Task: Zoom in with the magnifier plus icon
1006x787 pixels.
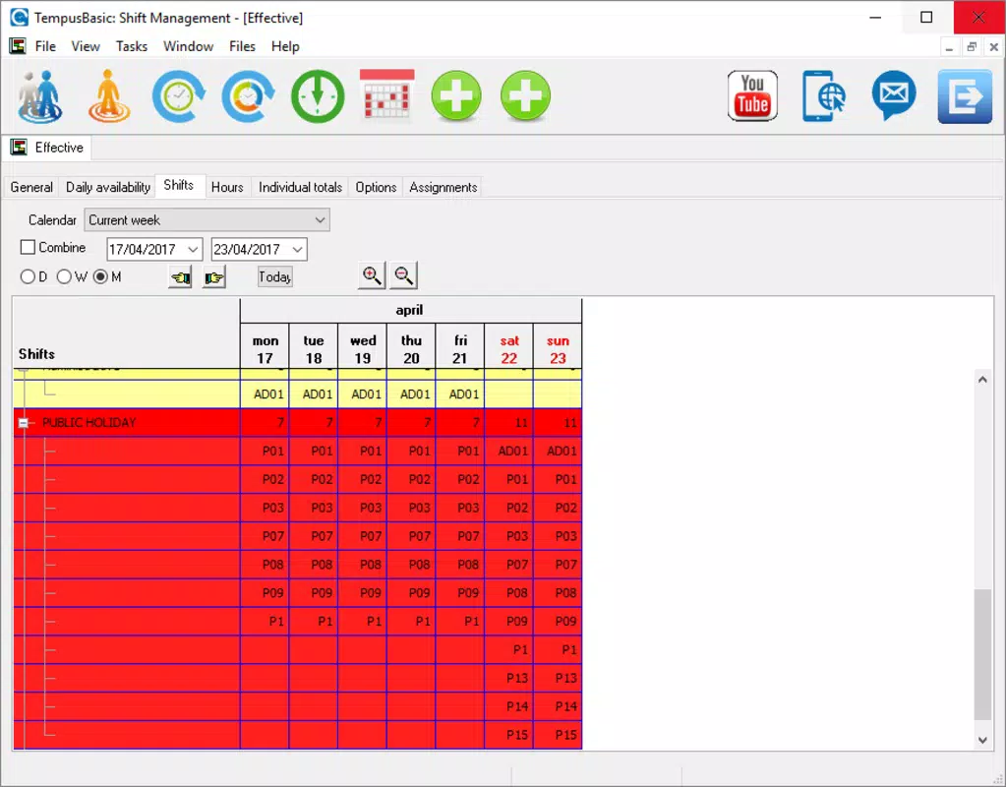Action: point(372,275)
